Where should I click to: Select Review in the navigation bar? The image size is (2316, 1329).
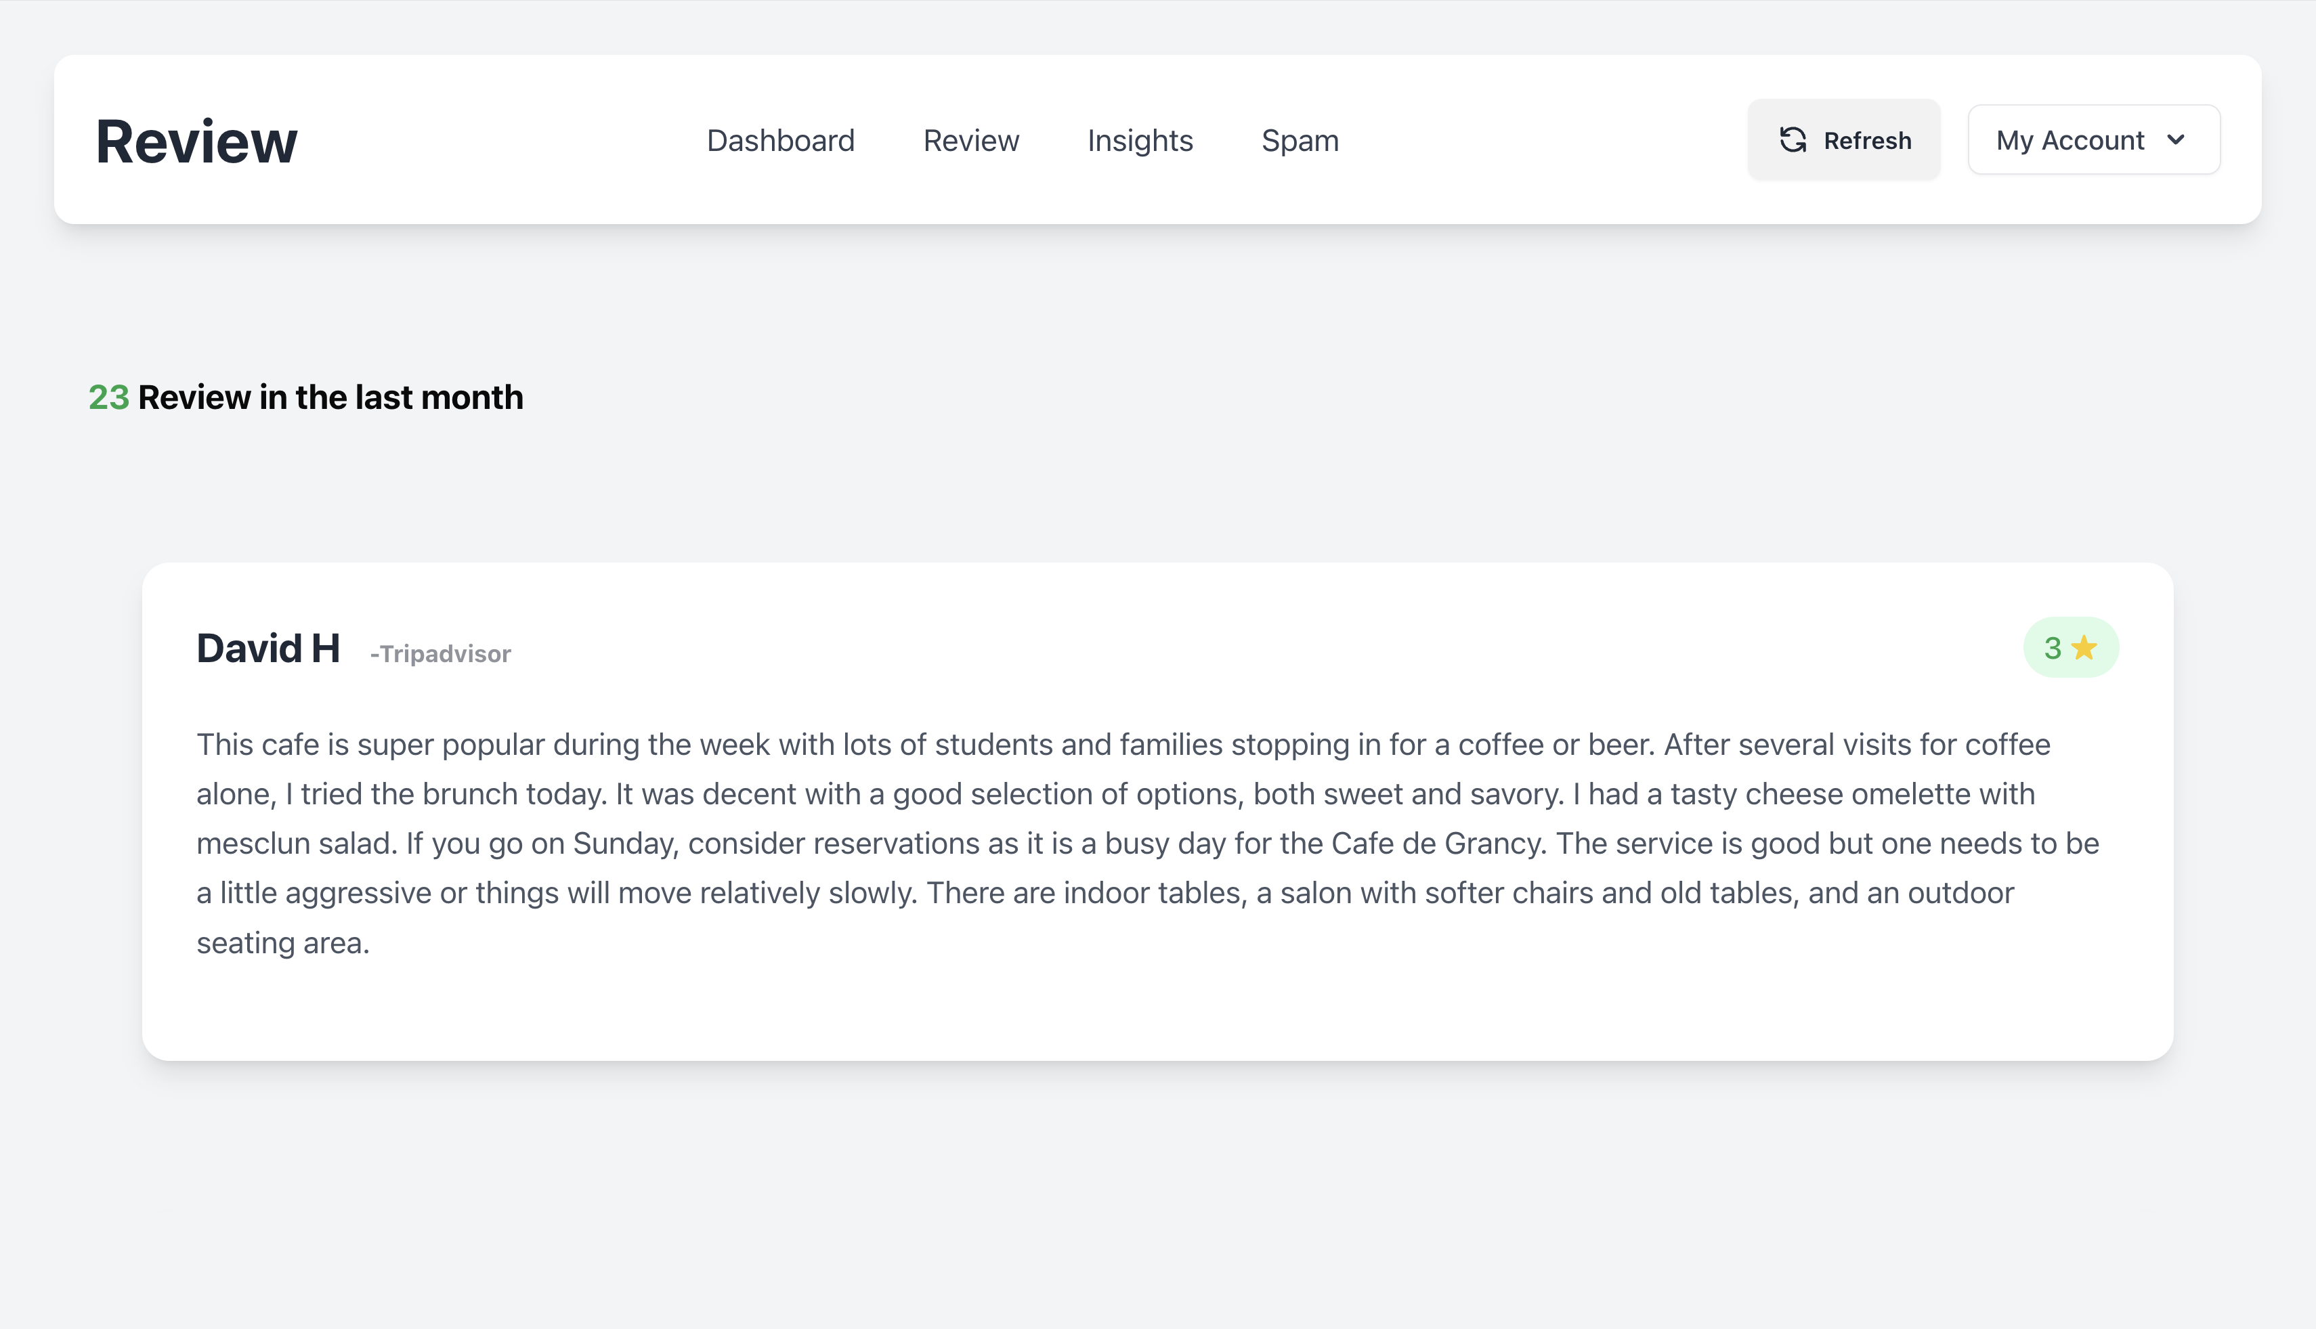click(x=970, y=141)
